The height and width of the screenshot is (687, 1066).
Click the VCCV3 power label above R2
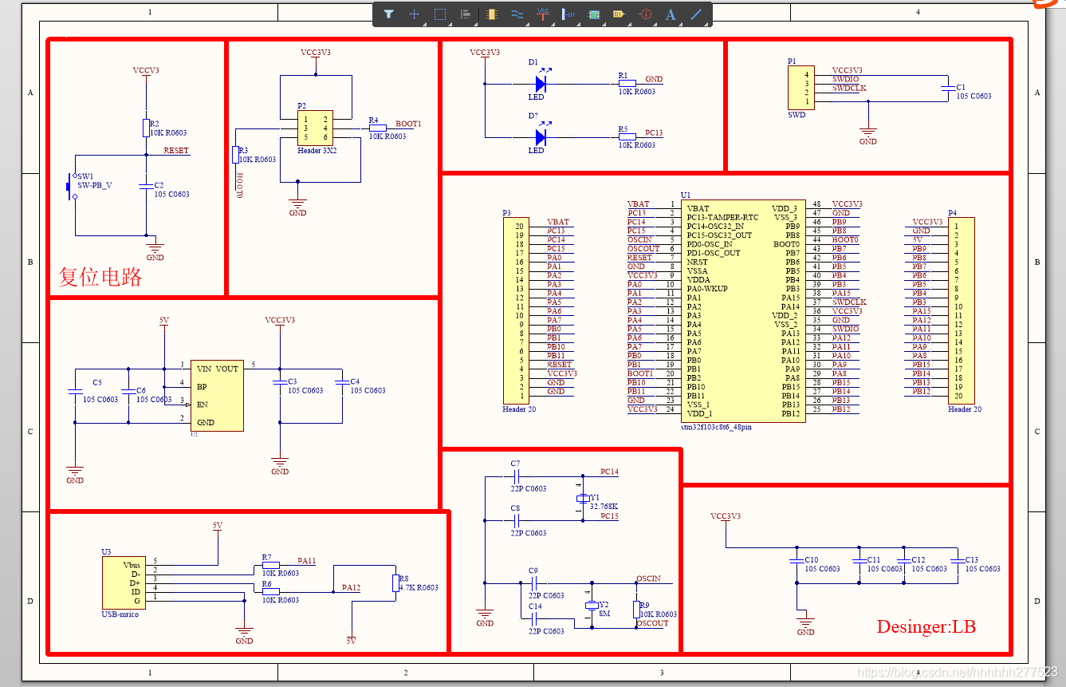tap(146, 70)
